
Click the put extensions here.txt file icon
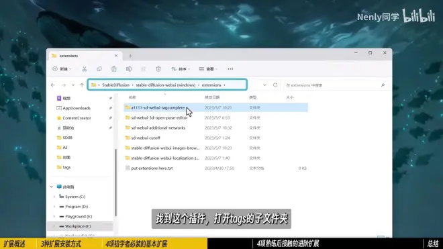(128, 168)
